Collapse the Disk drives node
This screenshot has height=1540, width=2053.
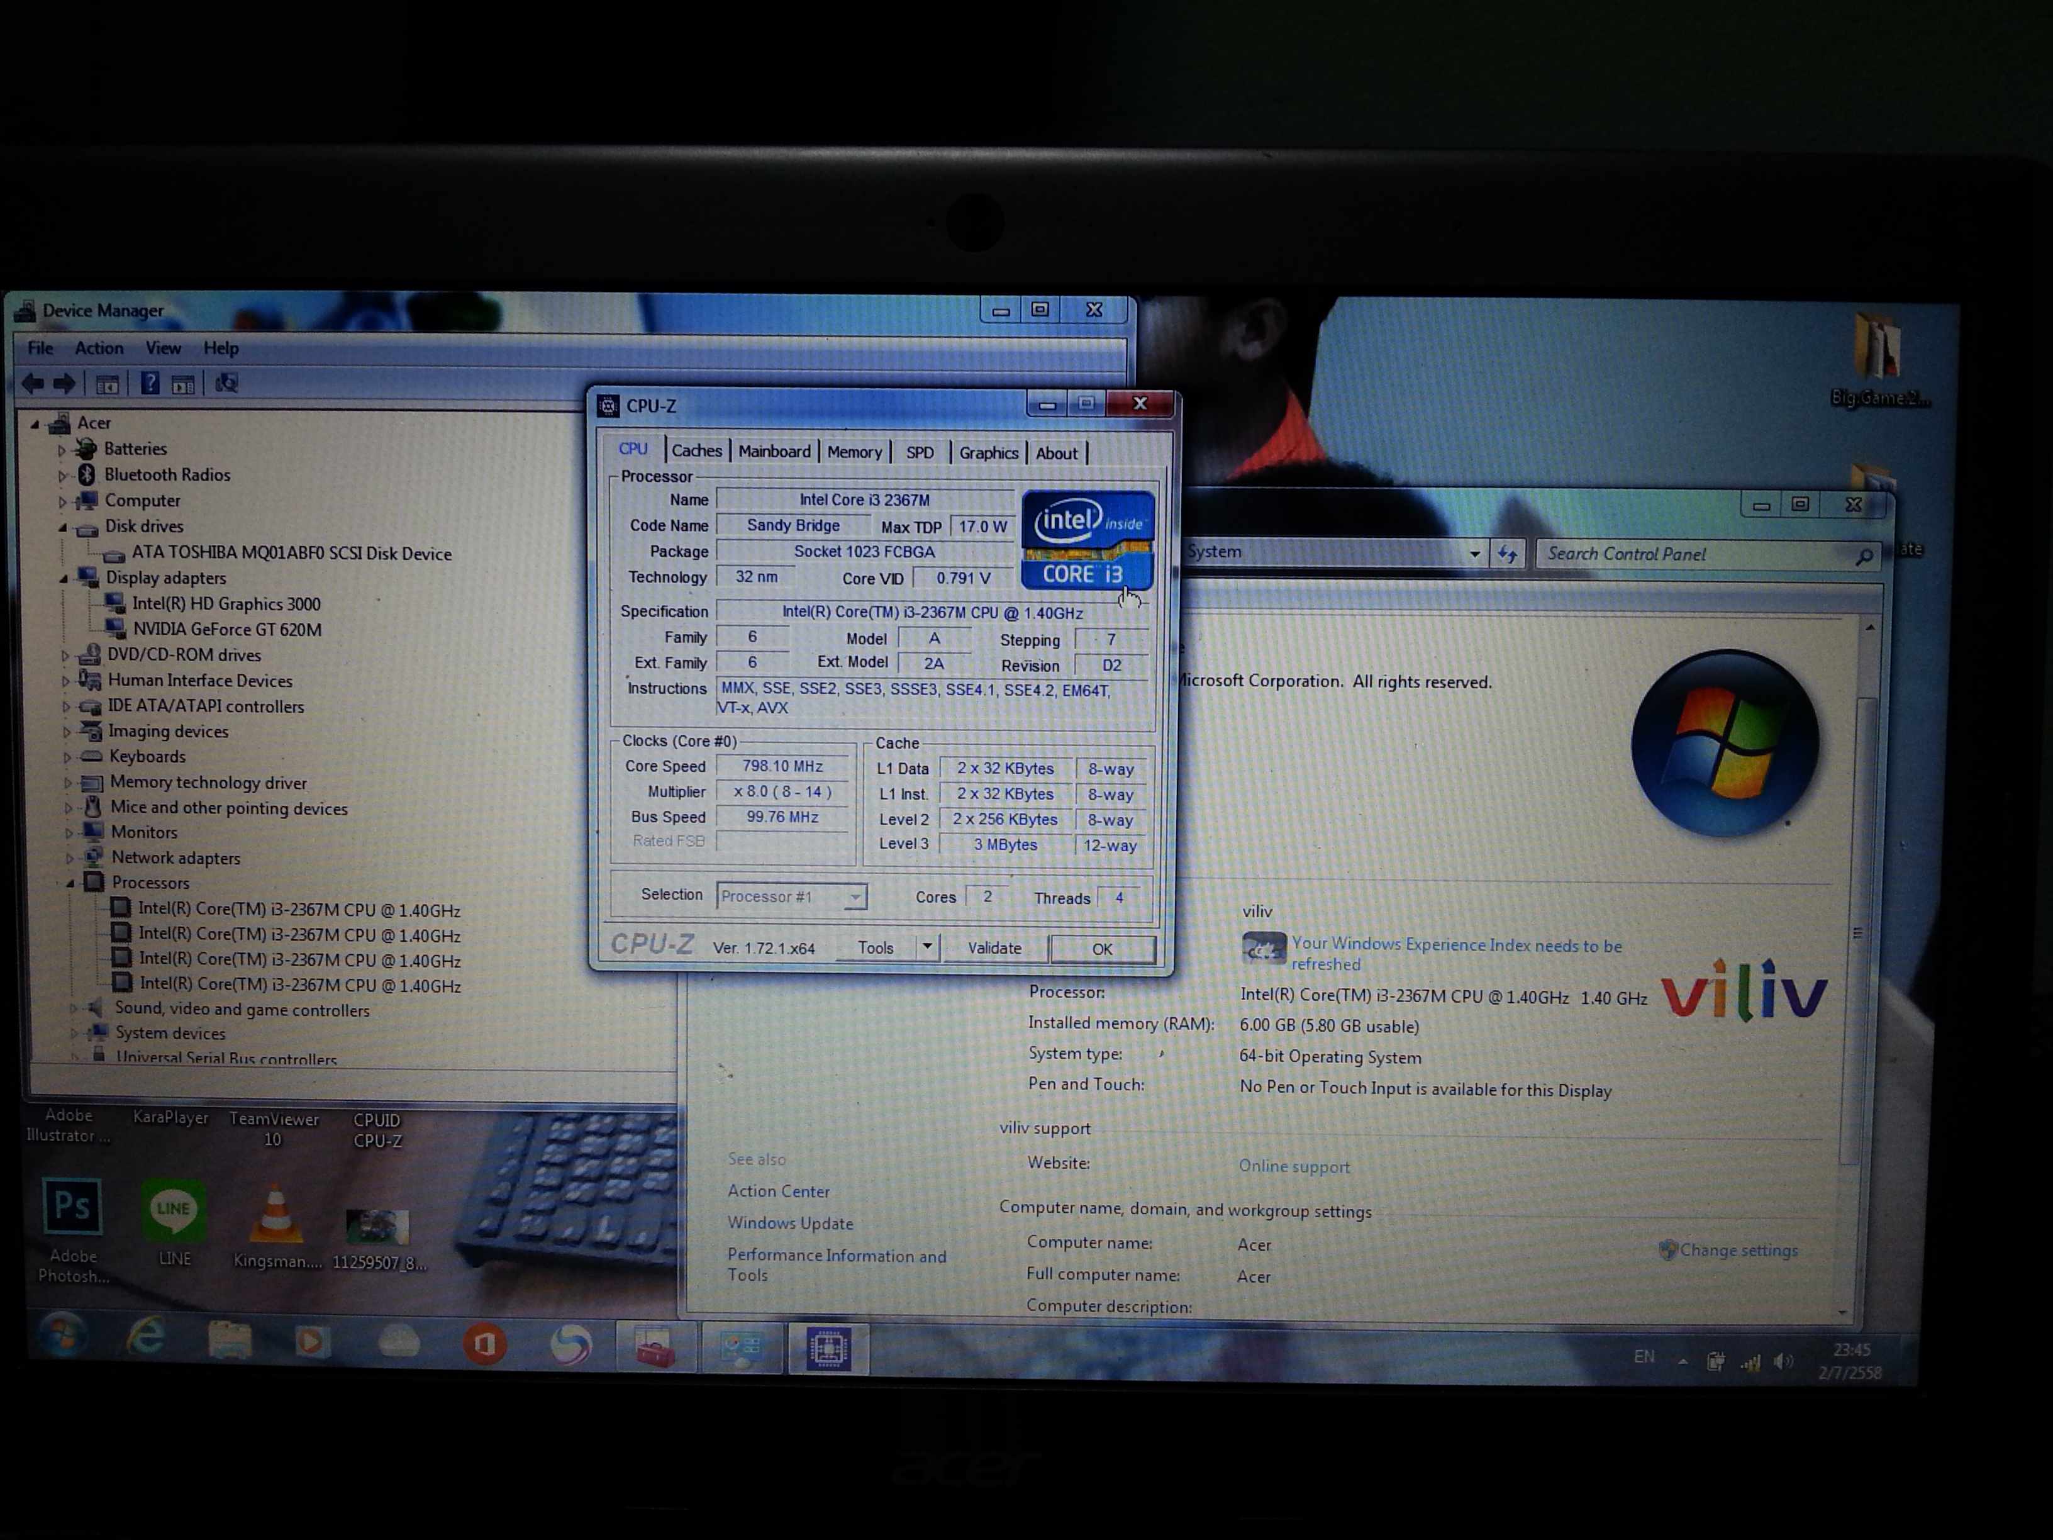[63, 527]
